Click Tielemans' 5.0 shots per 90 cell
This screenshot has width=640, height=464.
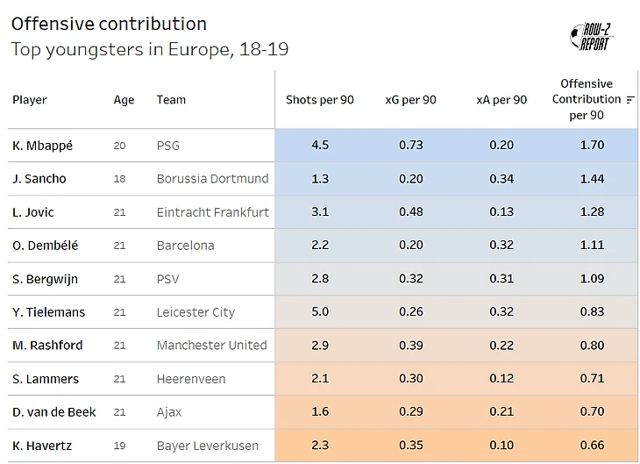tap(320, 312)
